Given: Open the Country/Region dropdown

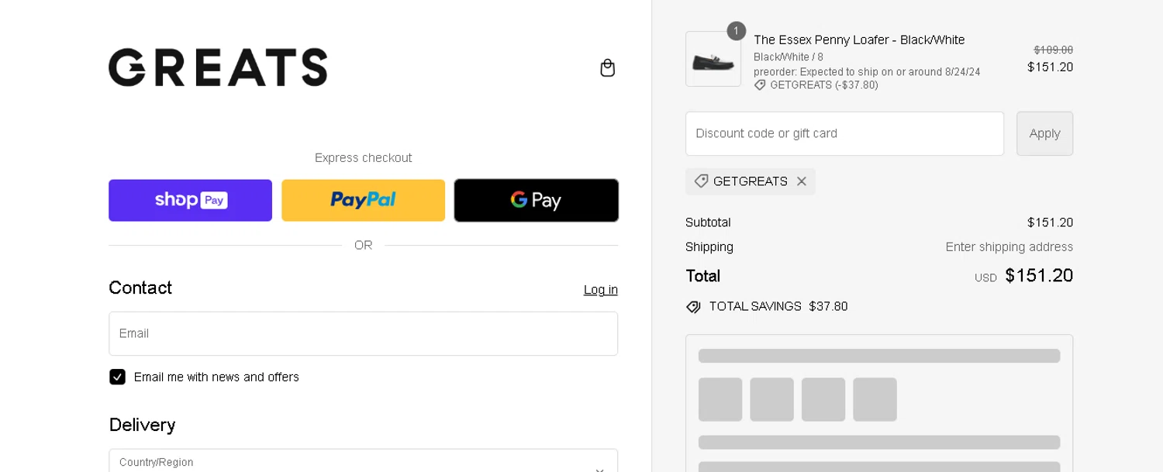Looking at the screenshot, I should click(x=363, y=461).
